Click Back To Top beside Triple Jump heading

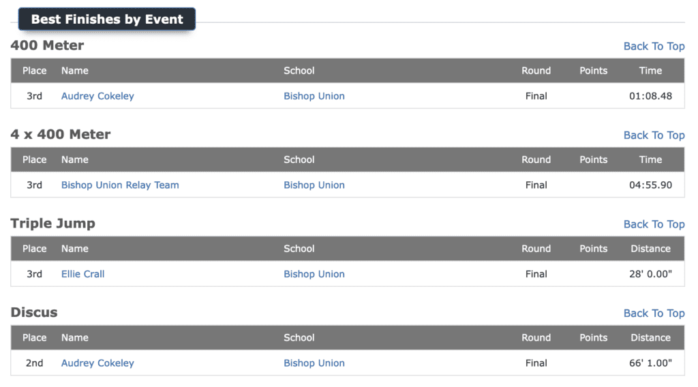654,224
